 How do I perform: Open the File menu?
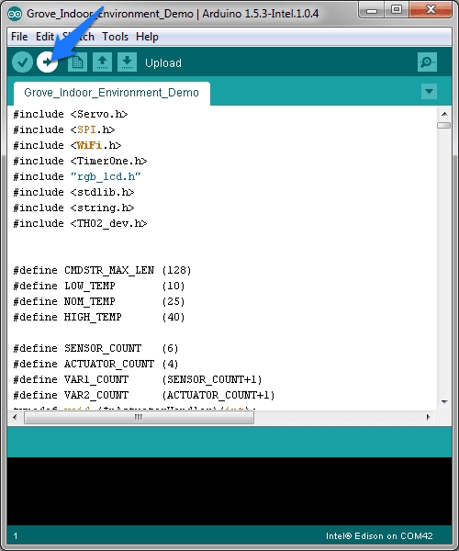19,37
